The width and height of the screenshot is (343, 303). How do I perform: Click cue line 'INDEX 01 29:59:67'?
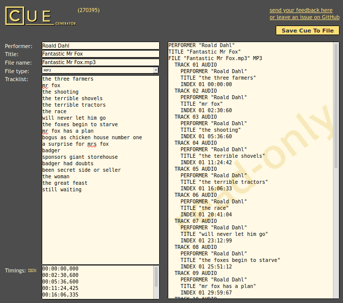[206, 293]
